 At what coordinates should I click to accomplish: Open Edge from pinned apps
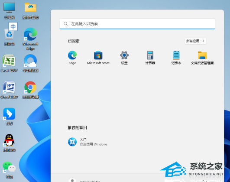(72, 57)
